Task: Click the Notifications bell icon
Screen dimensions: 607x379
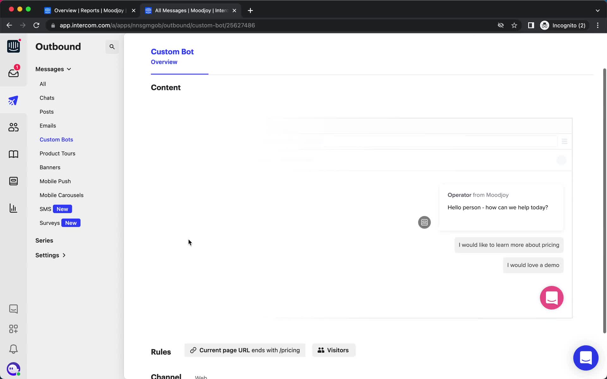Action: coord(13,349)
